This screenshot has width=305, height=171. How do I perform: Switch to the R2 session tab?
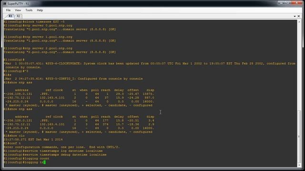coord(18,16)
